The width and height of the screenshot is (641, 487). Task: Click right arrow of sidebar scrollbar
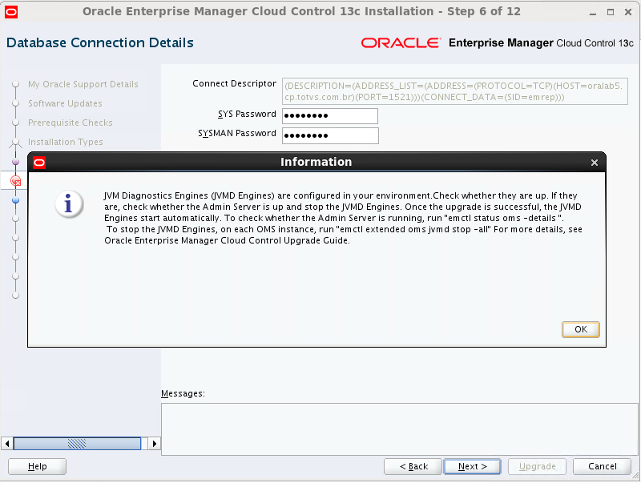pos(154,443)
